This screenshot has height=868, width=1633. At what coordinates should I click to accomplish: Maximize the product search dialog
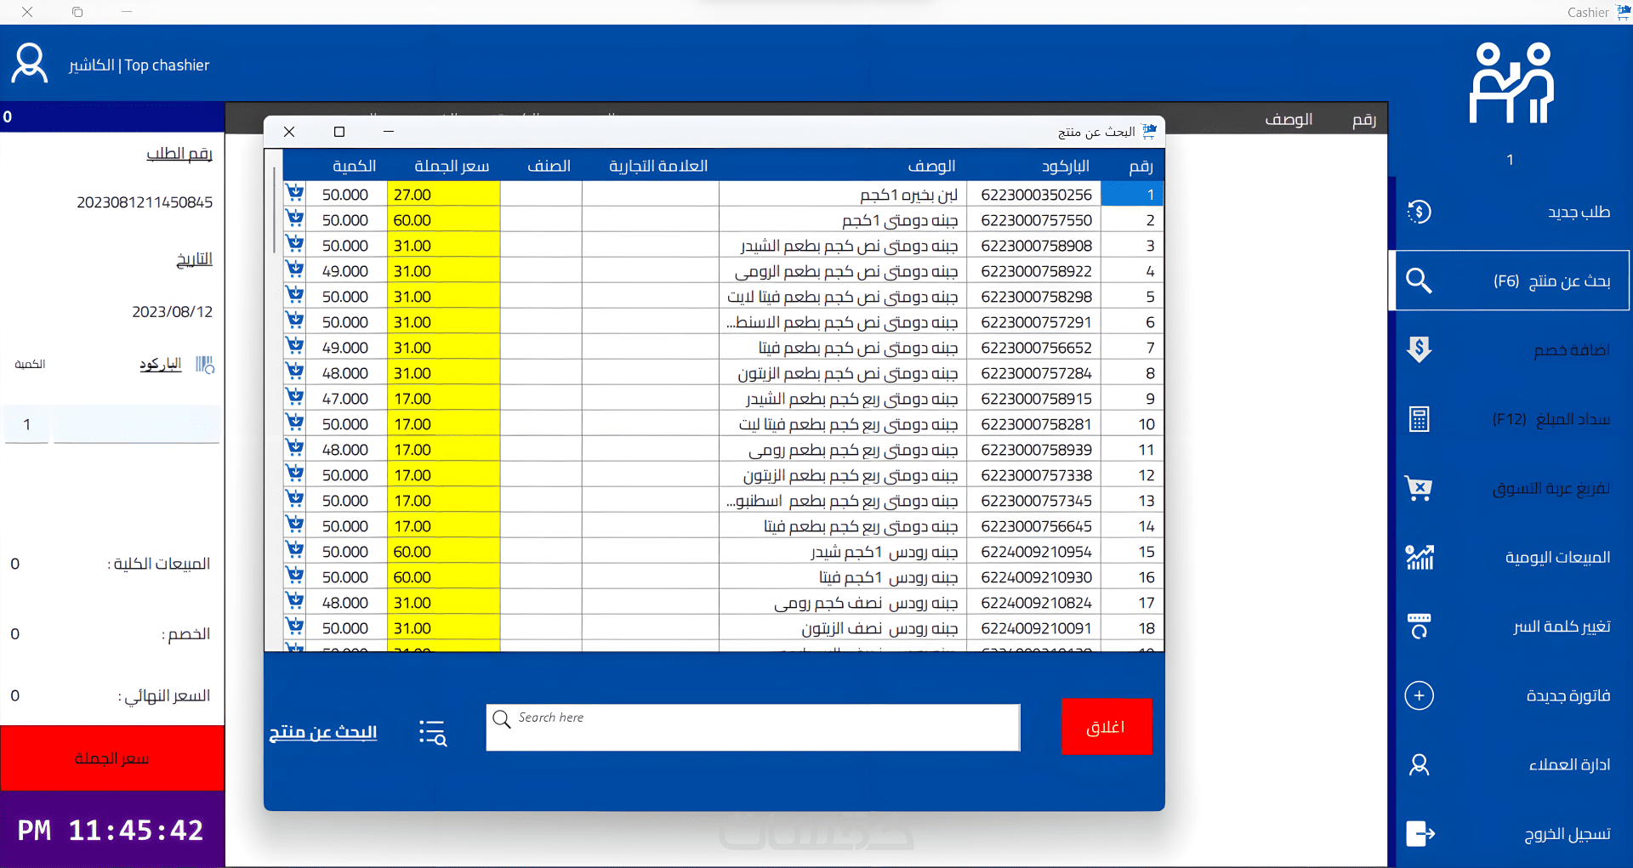[339, 132]
